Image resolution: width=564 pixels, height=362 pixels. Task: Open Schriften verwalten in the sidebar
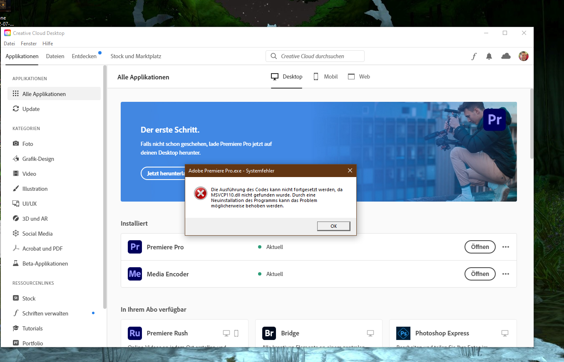pyautogui.click(x=54, y=313)
